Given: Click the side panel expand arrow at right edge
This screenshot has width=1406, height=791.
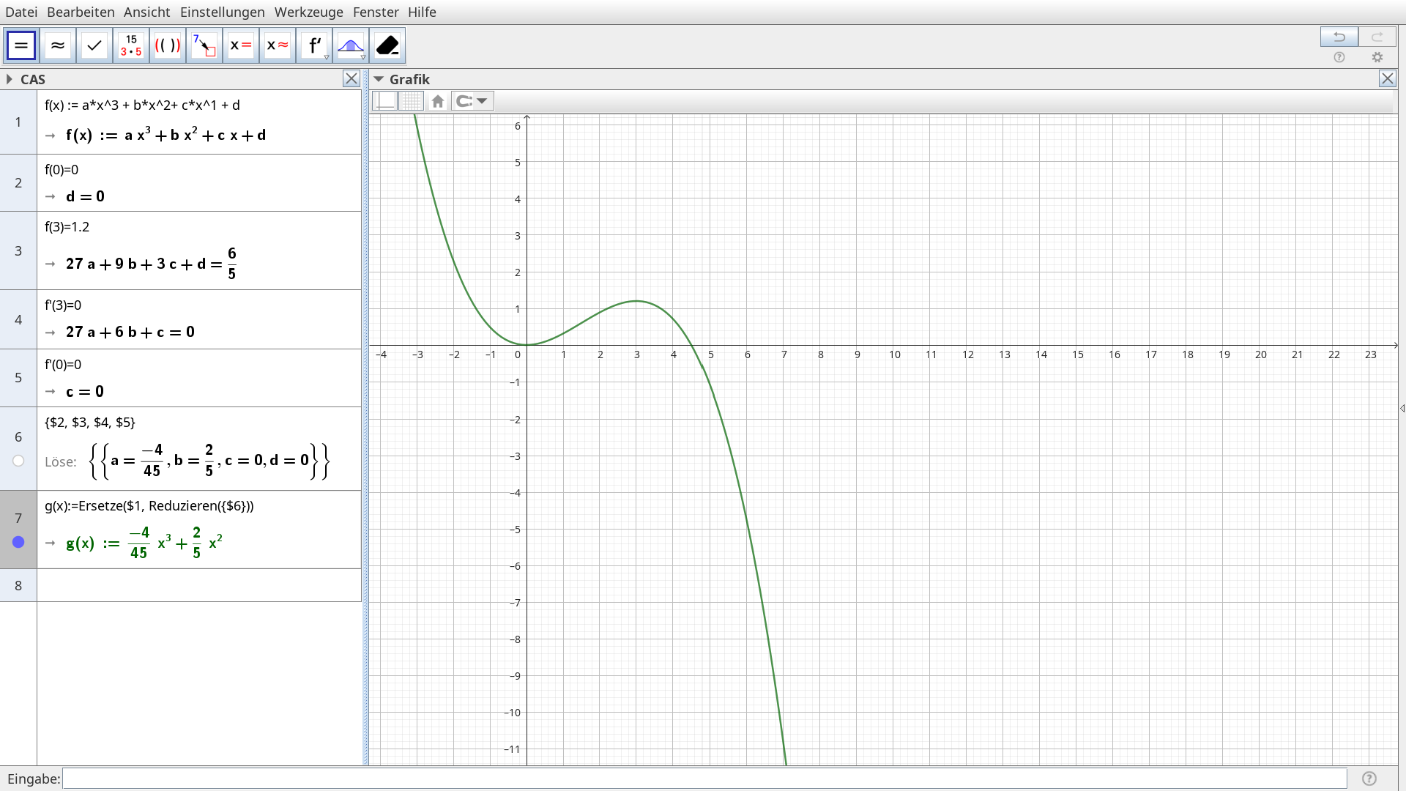Looking at the screenshot, I should (1402, 408).
